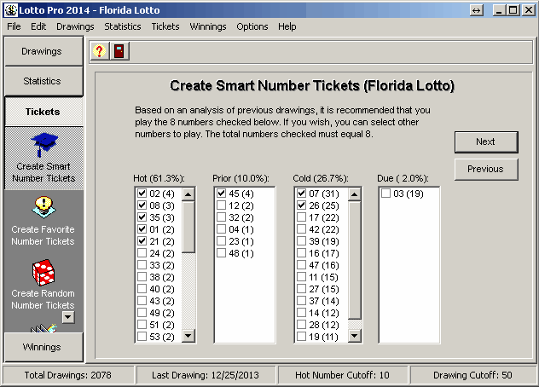Open Create Random Number Tickets dice icon
Screen dimensions: 539x387
43,273
